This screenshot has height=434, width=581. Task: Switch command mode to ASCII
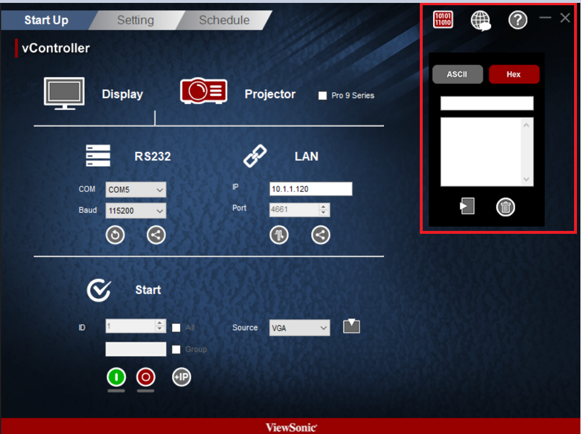click(x=457, y=74)
